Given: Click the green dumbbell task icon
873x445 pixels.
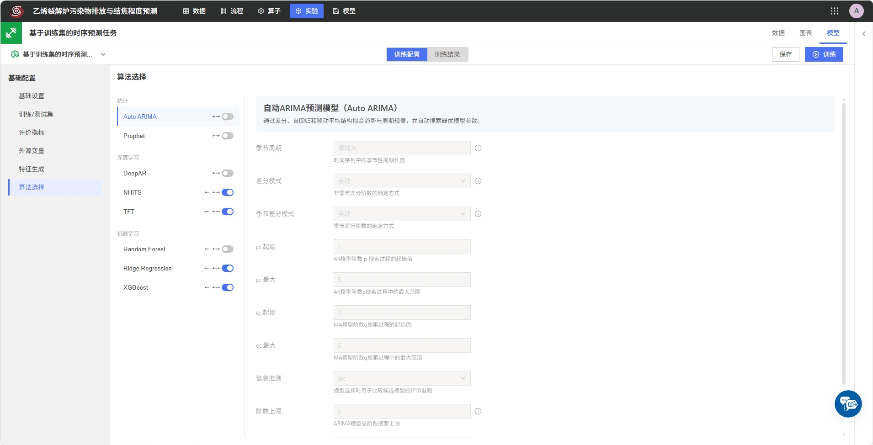Looking at the screenshot, I should tap(11, 33).
